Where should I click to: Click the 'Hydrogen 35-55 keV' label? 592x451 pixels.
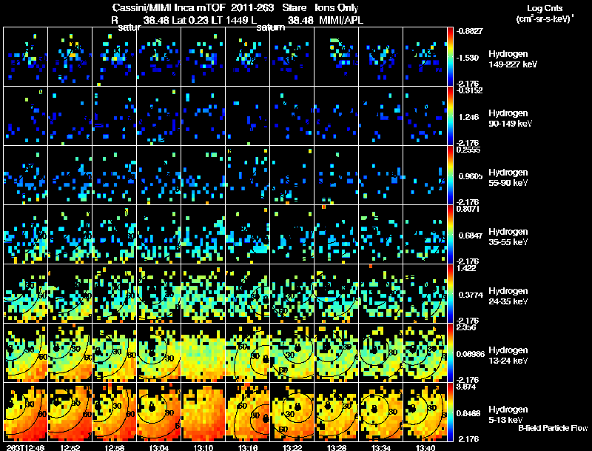pos(510,237)
